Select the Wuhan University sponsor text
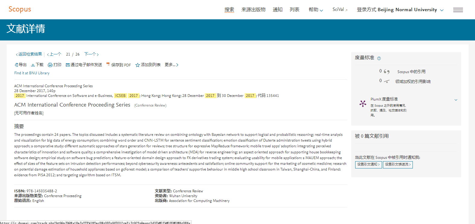This screenshot has height=224, width=475. point(183,196)
